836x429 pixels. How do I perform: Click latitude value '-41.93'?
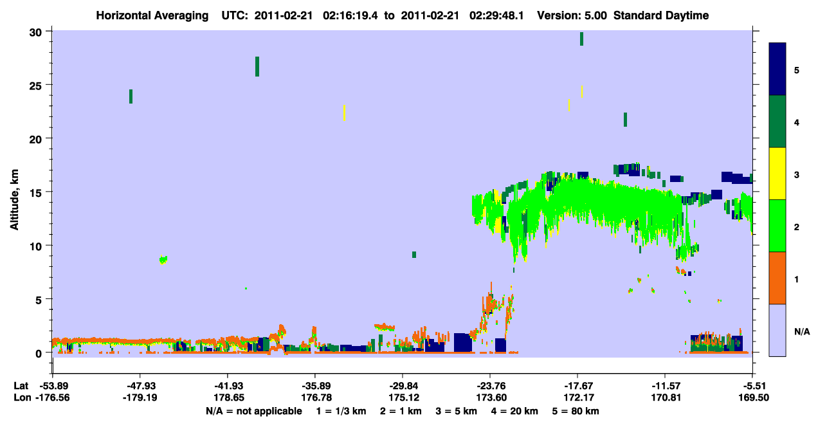(x=228, y=386)
